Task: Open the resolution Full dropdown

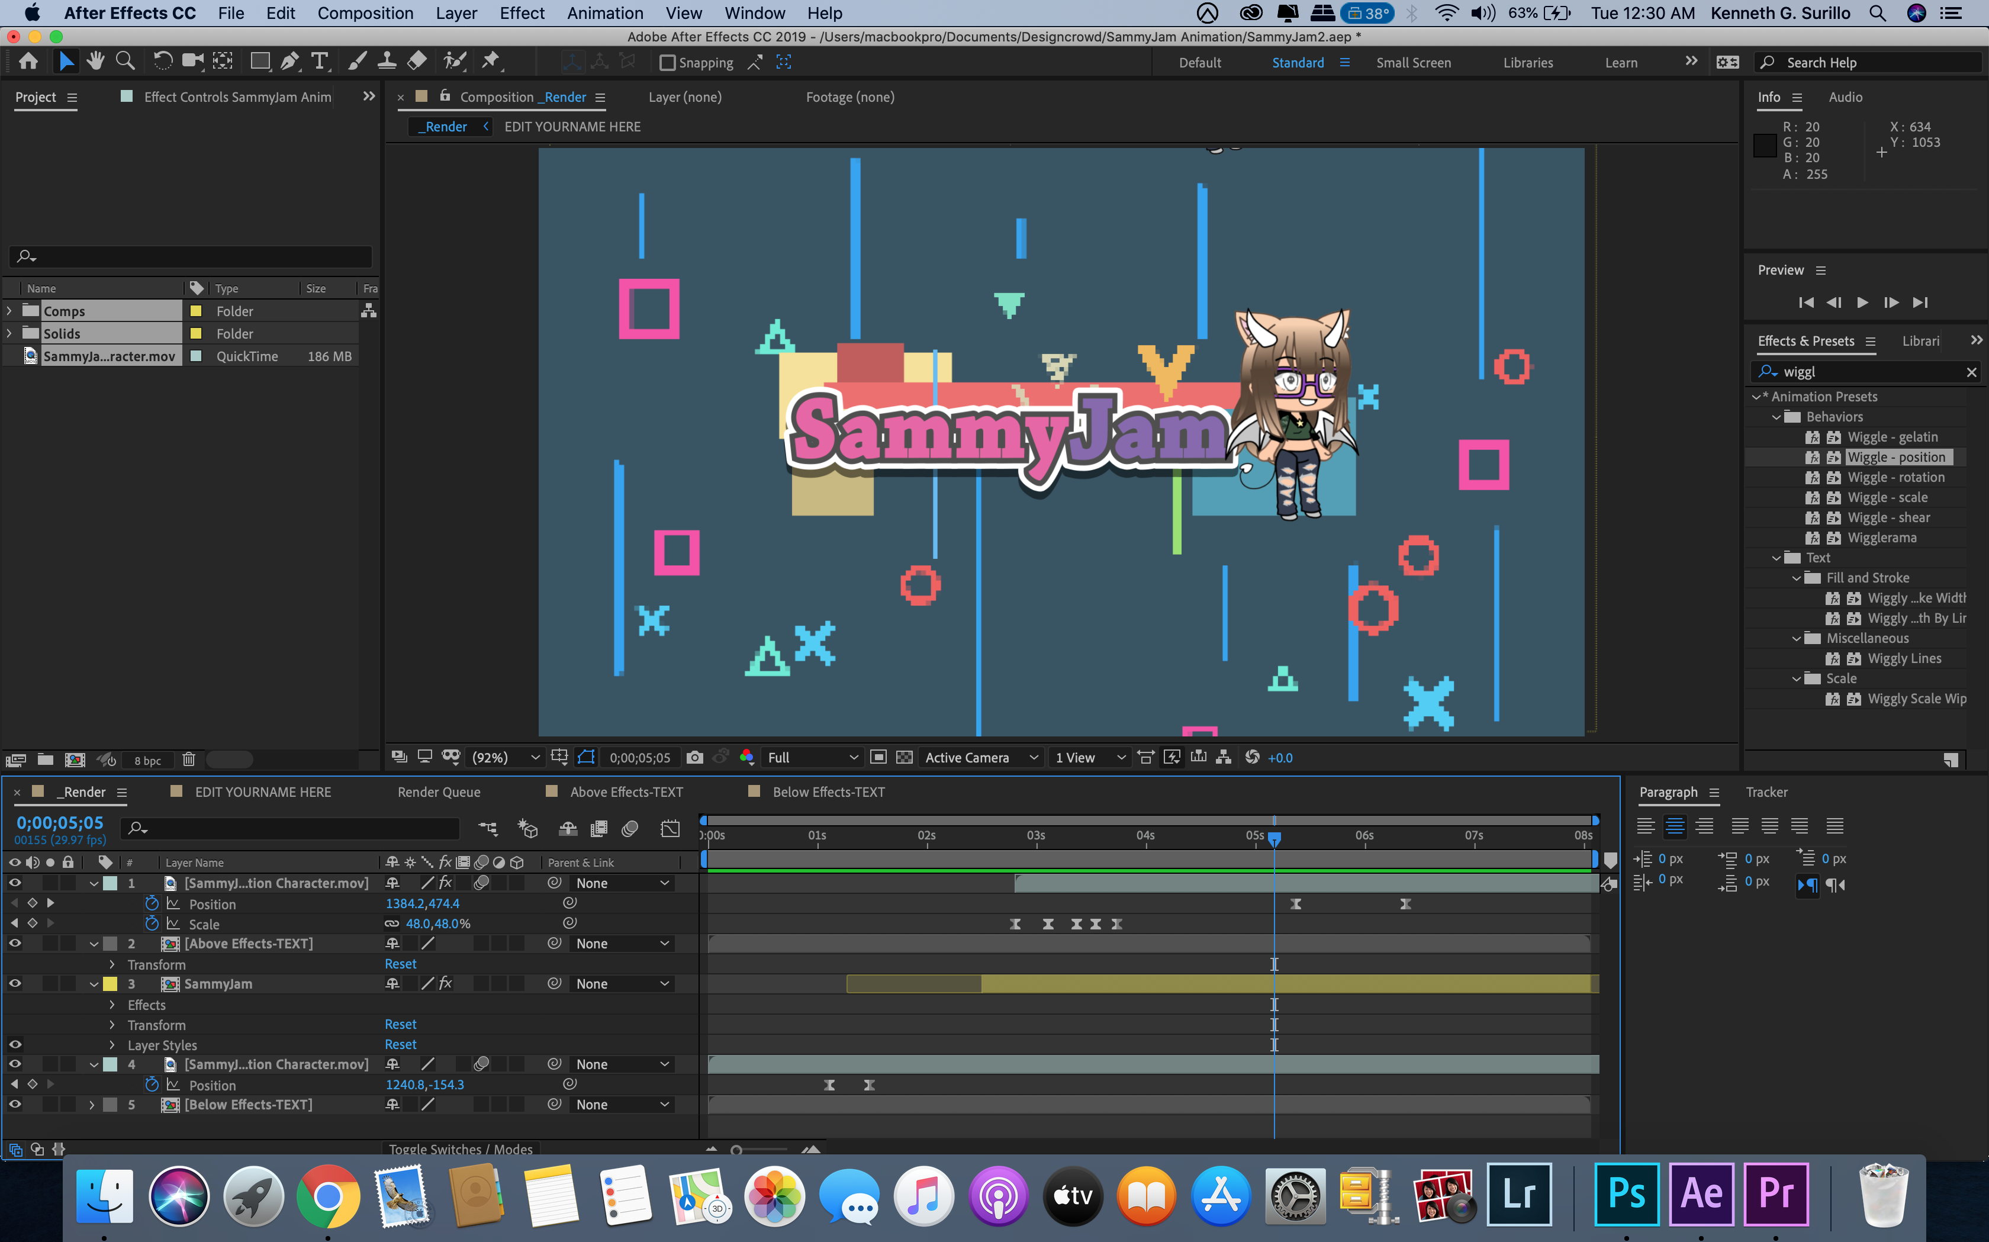Action: [x=812, y=757]
